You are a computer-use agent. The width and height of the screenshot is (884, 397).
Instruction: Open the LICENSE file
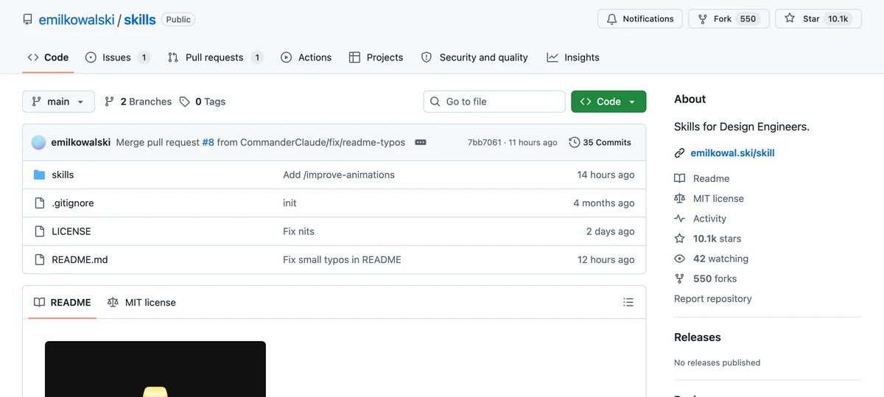pyautogui.click(x=71, y=231)
